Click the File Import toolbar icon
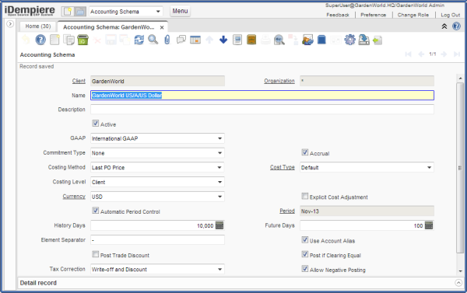This screenshot has height=293, width=467. pos(377,40)
